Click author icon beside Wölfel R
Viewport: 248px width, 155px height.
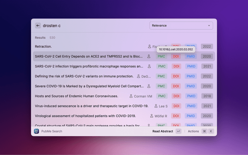152,116
